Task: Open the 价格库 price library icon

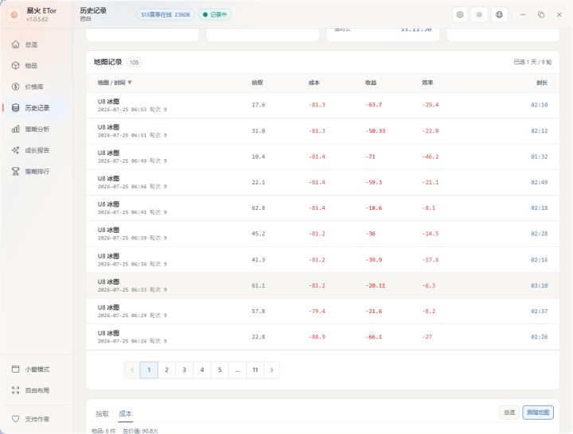Action: pos(15,87)
